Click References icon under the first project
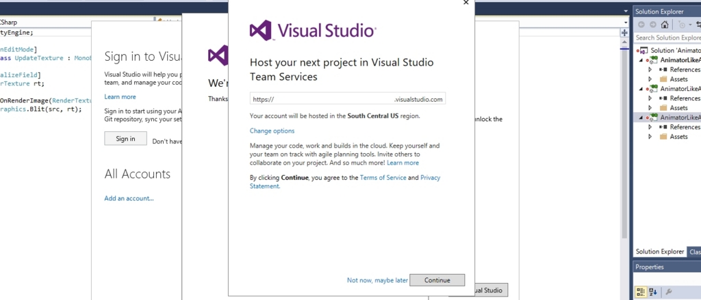Image resolution: width=701 pixels, height=300 pixels. (x=663, y=70)
